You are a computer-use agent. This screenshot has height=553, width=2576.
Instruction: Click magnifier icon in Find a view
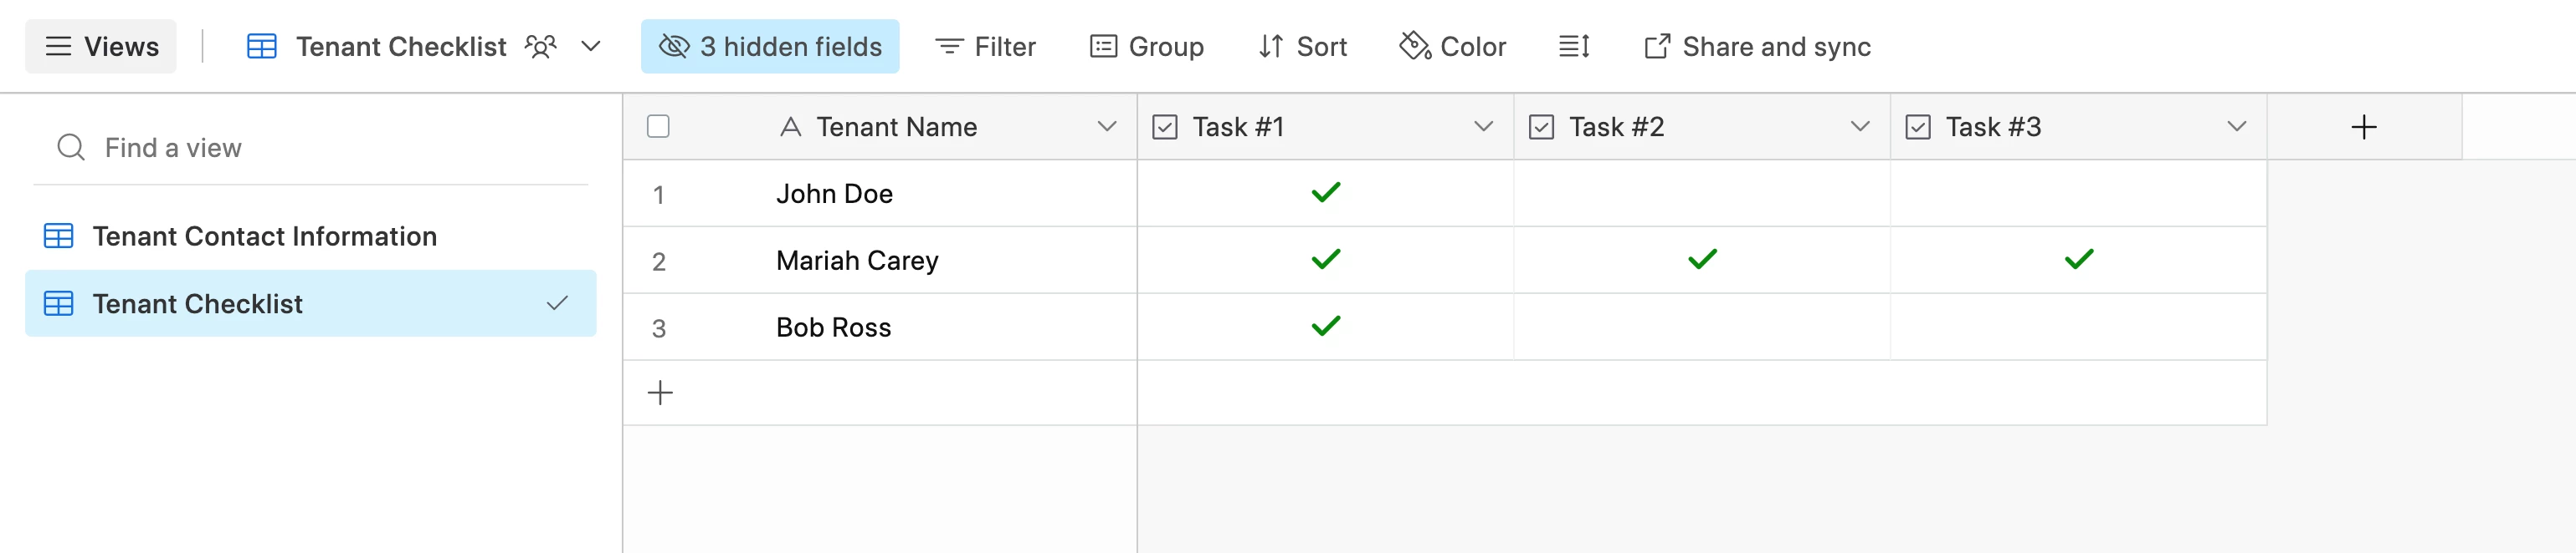click(x=71, y=148)
